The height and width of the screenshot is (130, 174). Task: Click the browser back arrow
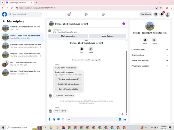coord(3,8)
